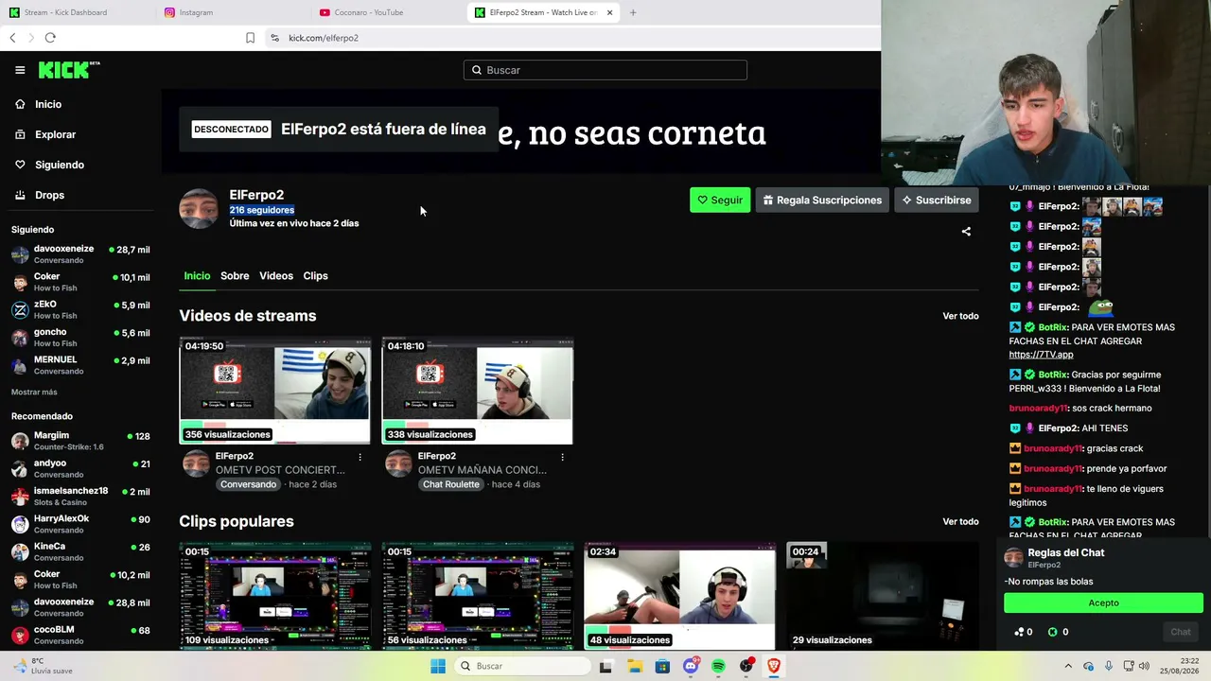Open recommended channel Margiim
Screen dimensions: 1211x681
click(80, 441)
